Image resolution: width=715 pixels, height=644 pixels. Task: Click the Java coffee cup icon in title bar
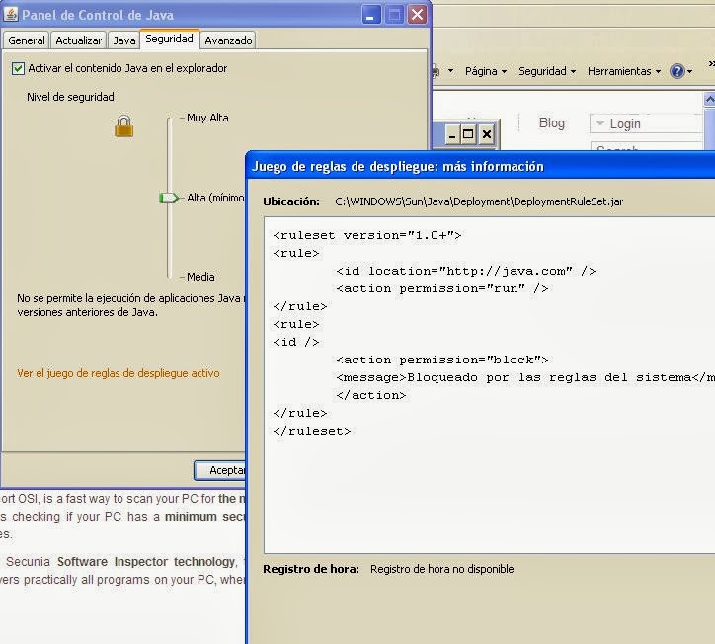pos(11,14)
